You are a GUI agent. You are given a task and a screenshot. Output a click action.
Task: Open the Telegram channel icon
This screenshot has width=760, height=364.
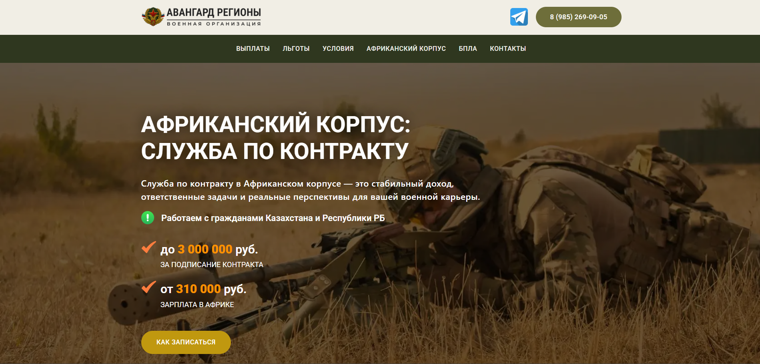click(x=519, y=17)
